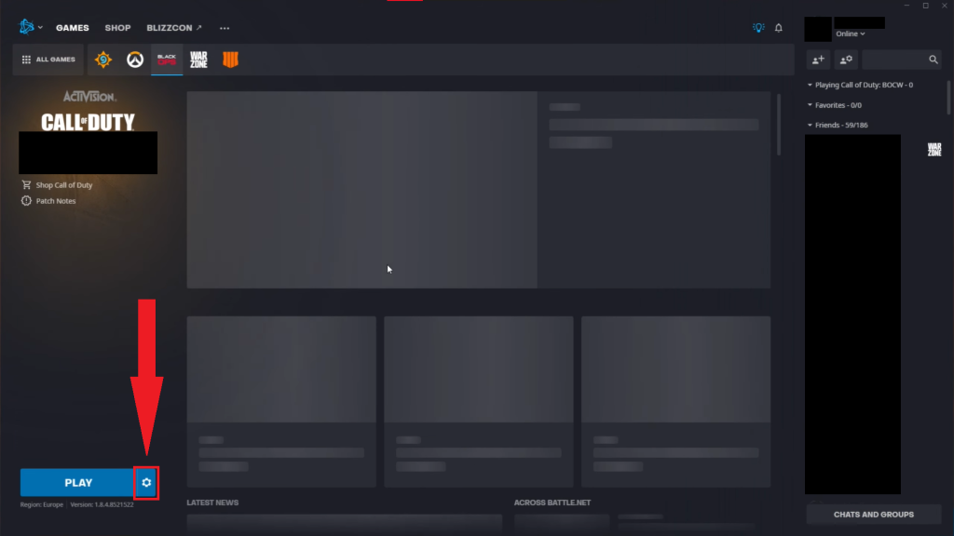Collapse the Friends - 59/186 group
This screenshot has width=954, height=536.
[x=838, y=126]
